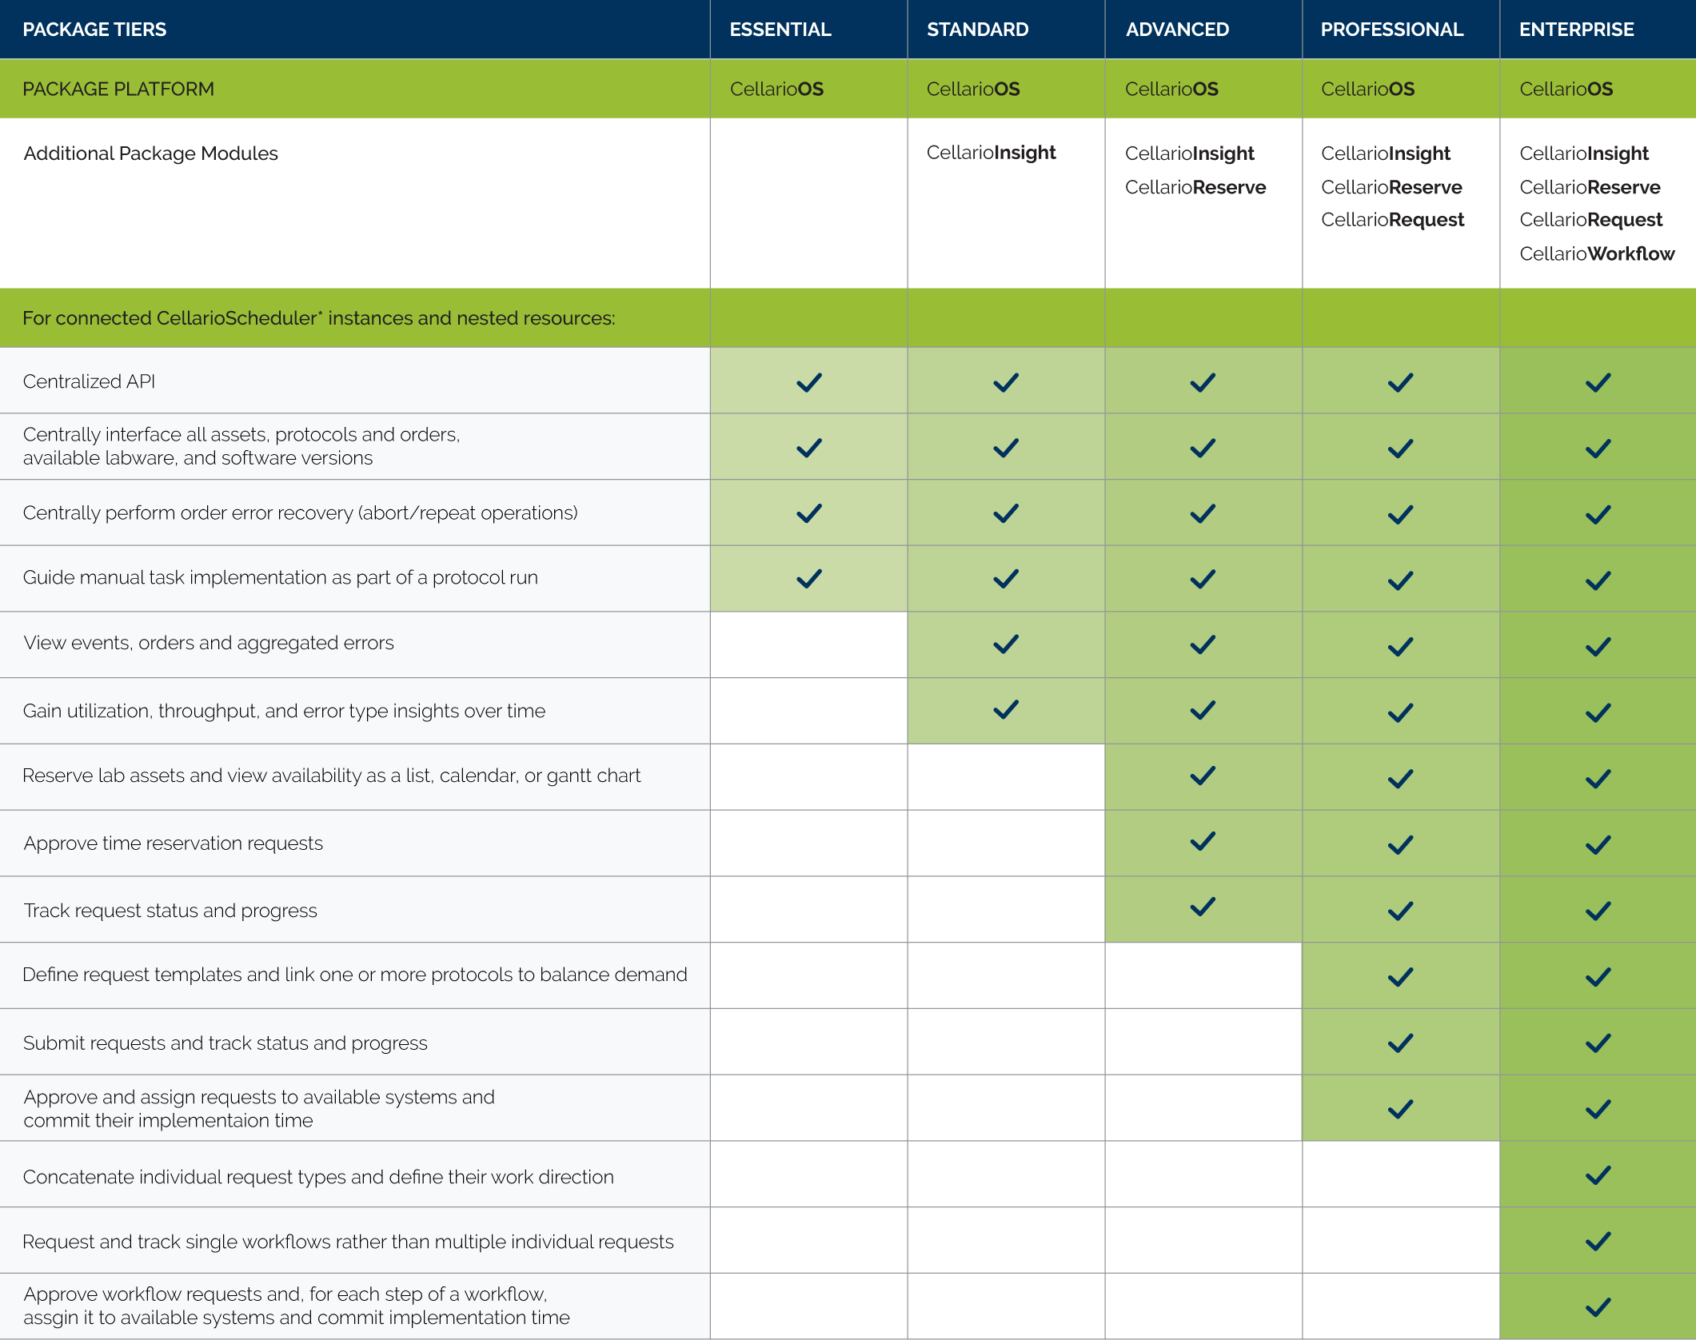Toggle the Essential checkmark for guided manual tasks

(x=808, y=578)
